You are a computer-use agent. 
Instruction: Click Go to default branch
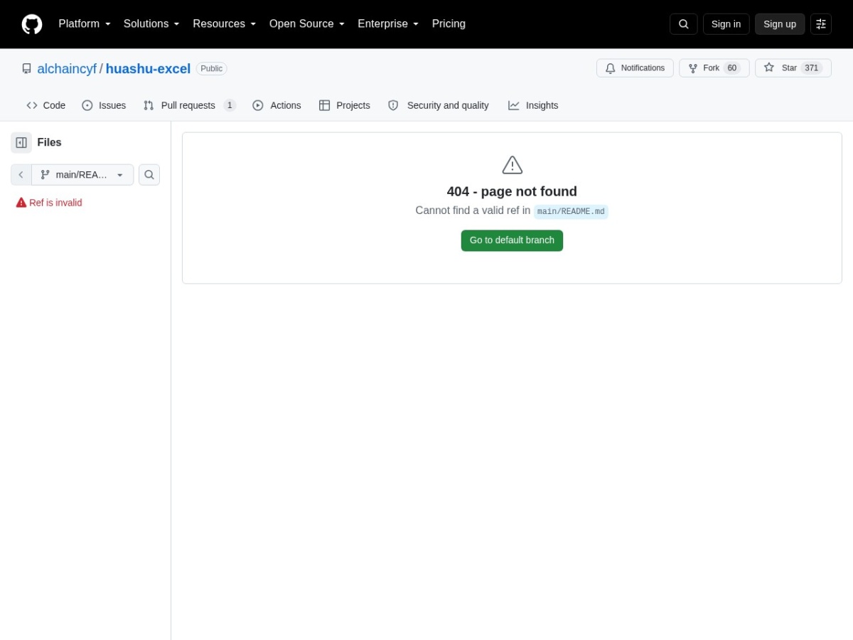(x=512, y=240)
